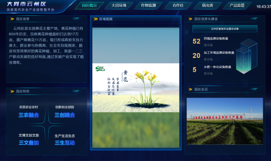This screenshot has height=161, width=271.
Task: Go to the 病虫害 tab
Action: tap(207, 6)
